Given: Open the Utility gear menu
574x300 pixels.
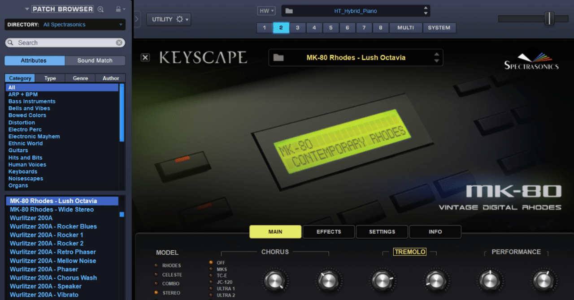Looking at the screenshot, I should click(179, 19).
